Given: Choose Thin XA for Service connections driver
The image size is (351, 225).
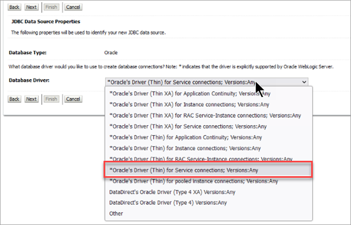Looking at the screenshot, I should tap(209, 126).
